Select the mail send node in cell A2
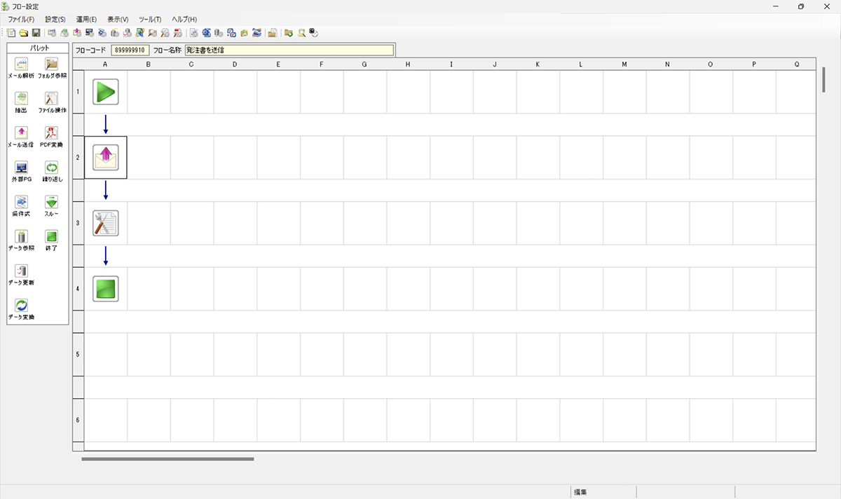The image size is (841, 499). [x=106, y=158]
